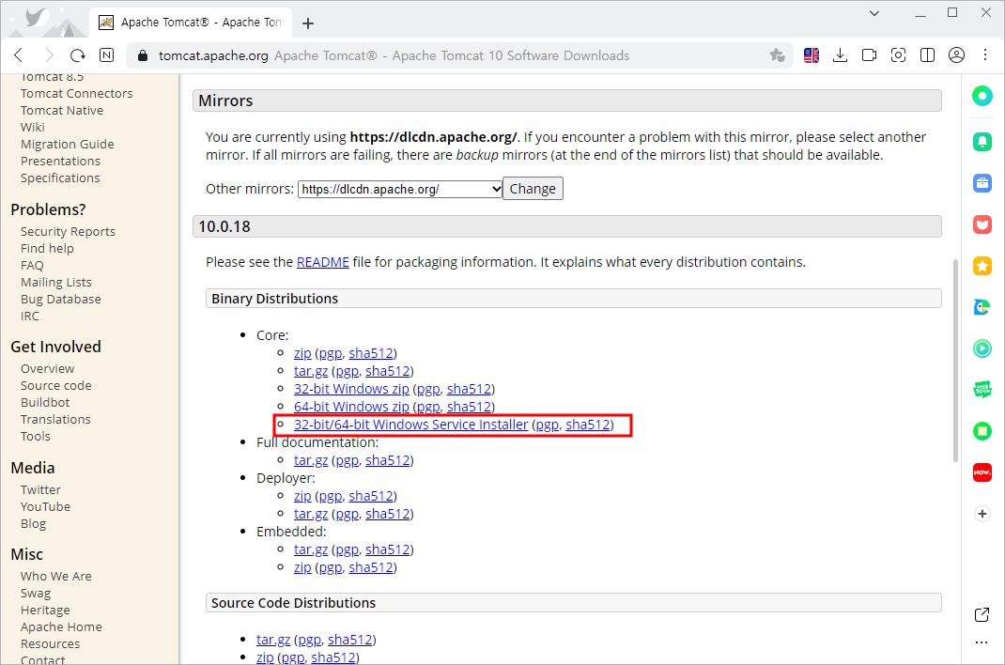Open the browser downloads icon
The height and width of the screenshot is (665, 1005).
(x=841, y=55)
